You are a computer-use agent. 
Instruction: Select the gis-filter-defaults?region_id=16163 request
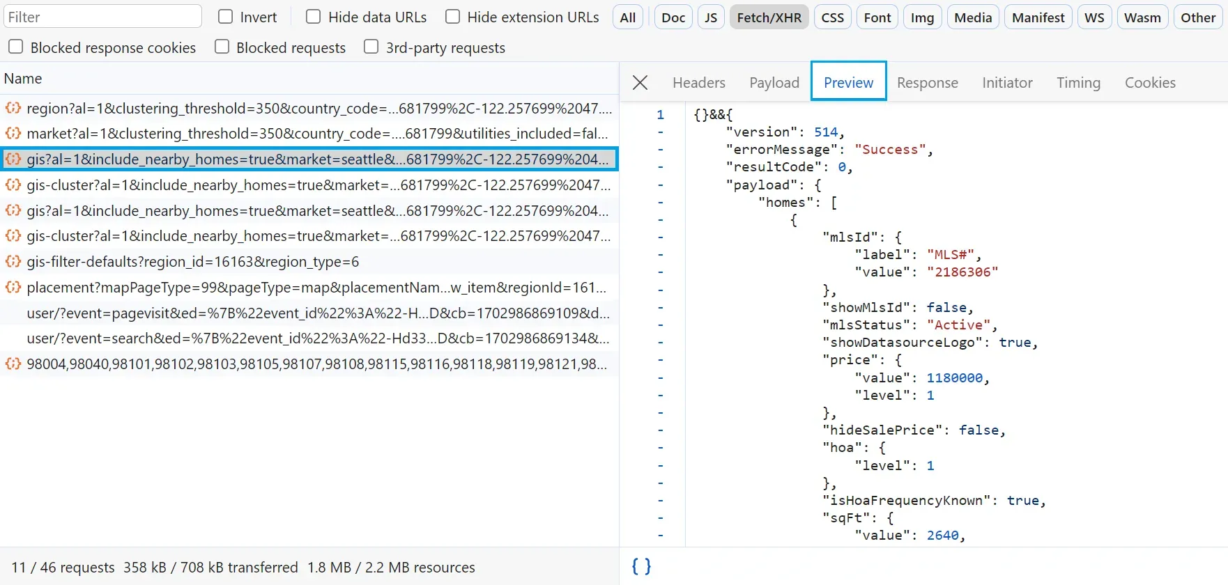[x=309, y=261]
